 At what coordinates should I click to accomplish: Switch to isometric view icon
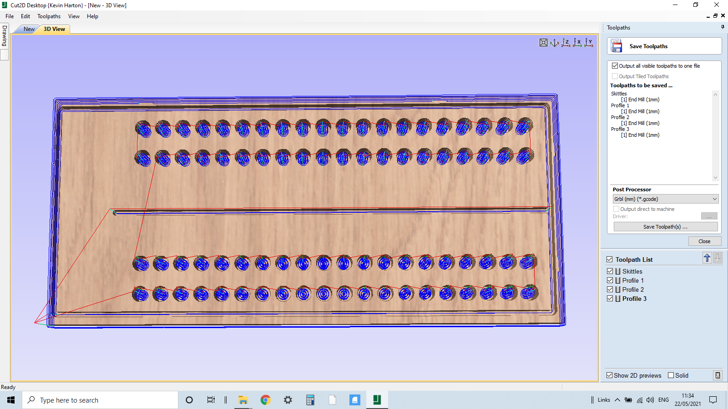(x=554, y=42)
